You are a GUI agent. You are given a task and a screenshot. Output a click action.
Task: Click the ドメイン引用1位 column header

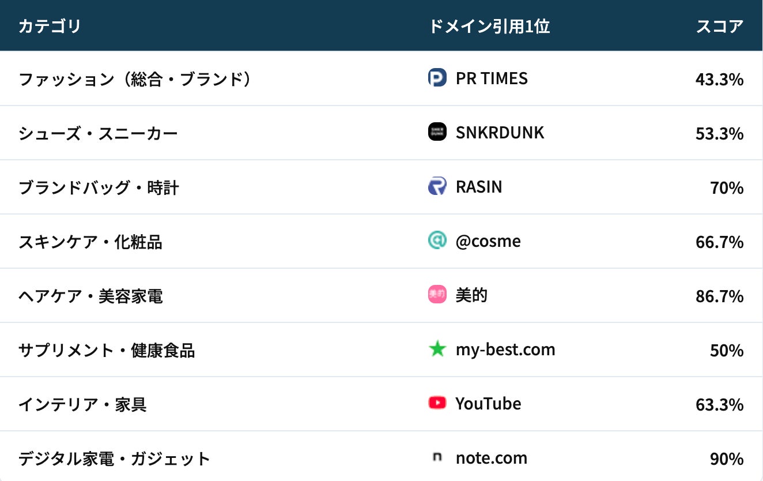(489, 26)
